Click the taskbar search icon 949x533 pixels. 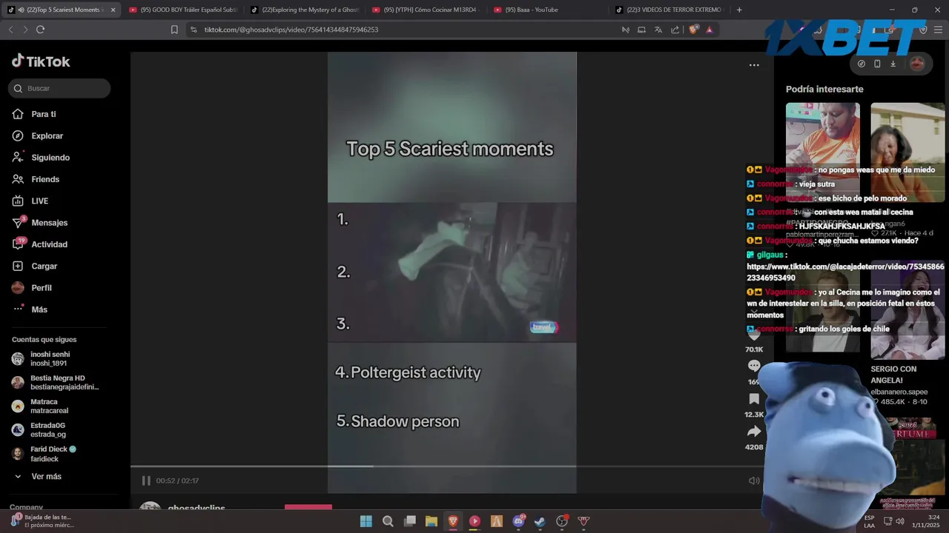coord(388,521)
